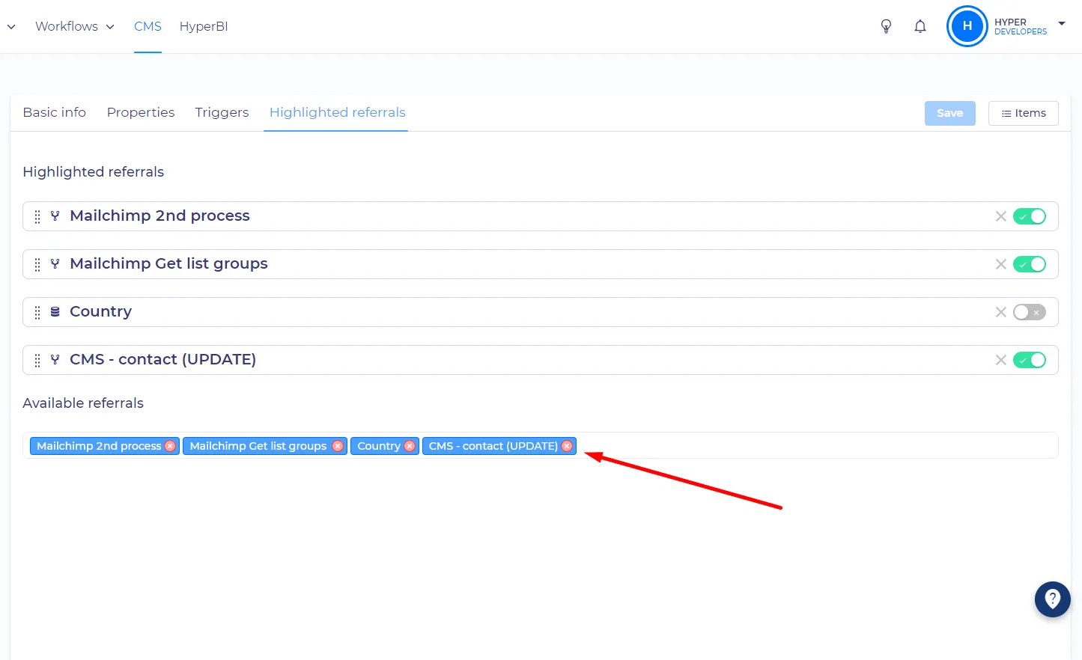The width and height of the screenshot is (1082, 660).
Task: Enable the Country toggle
Action: (1030, 312)
